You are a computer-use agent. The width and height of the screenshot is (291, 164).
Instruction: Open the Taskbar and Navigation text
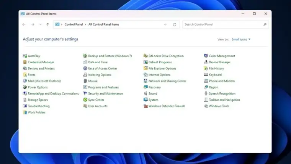(224, 100)
